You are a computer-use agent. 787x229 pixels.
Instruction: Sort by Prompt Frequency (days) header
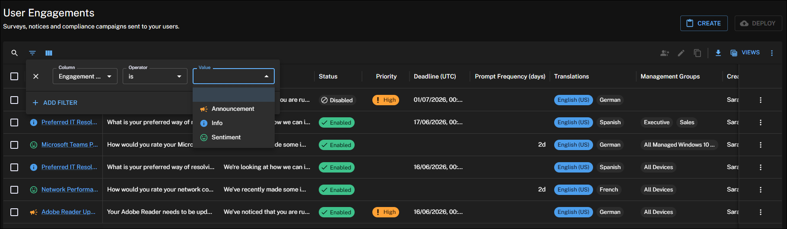click(510, 76)
